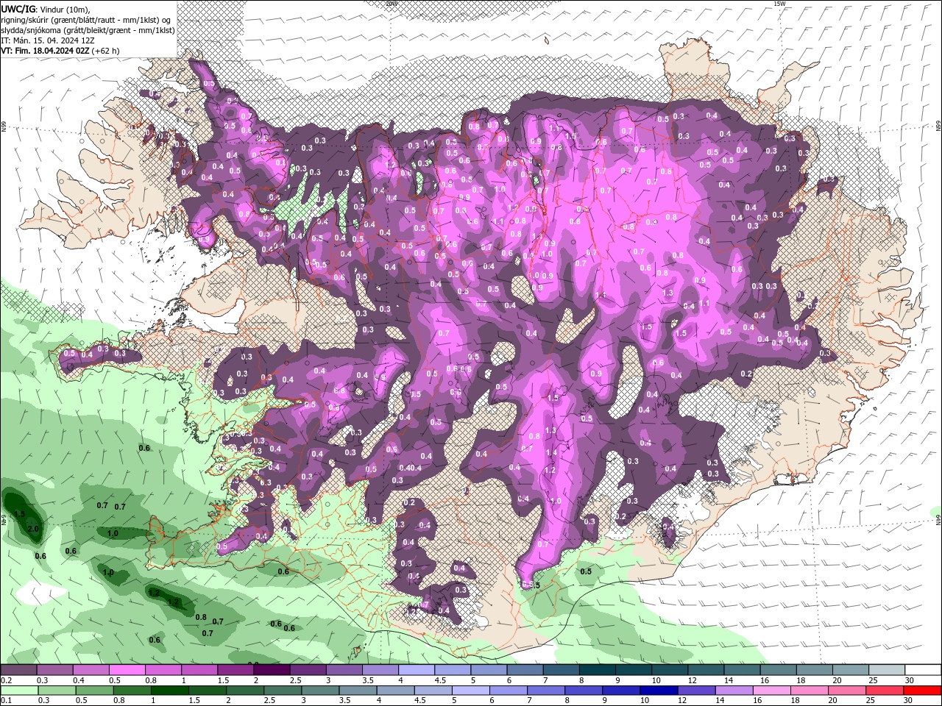Image resolution: width=942 pixels, height=706 pixels.
Task: Click the '18' label in top legend row
Action: [x=801, y=680]
